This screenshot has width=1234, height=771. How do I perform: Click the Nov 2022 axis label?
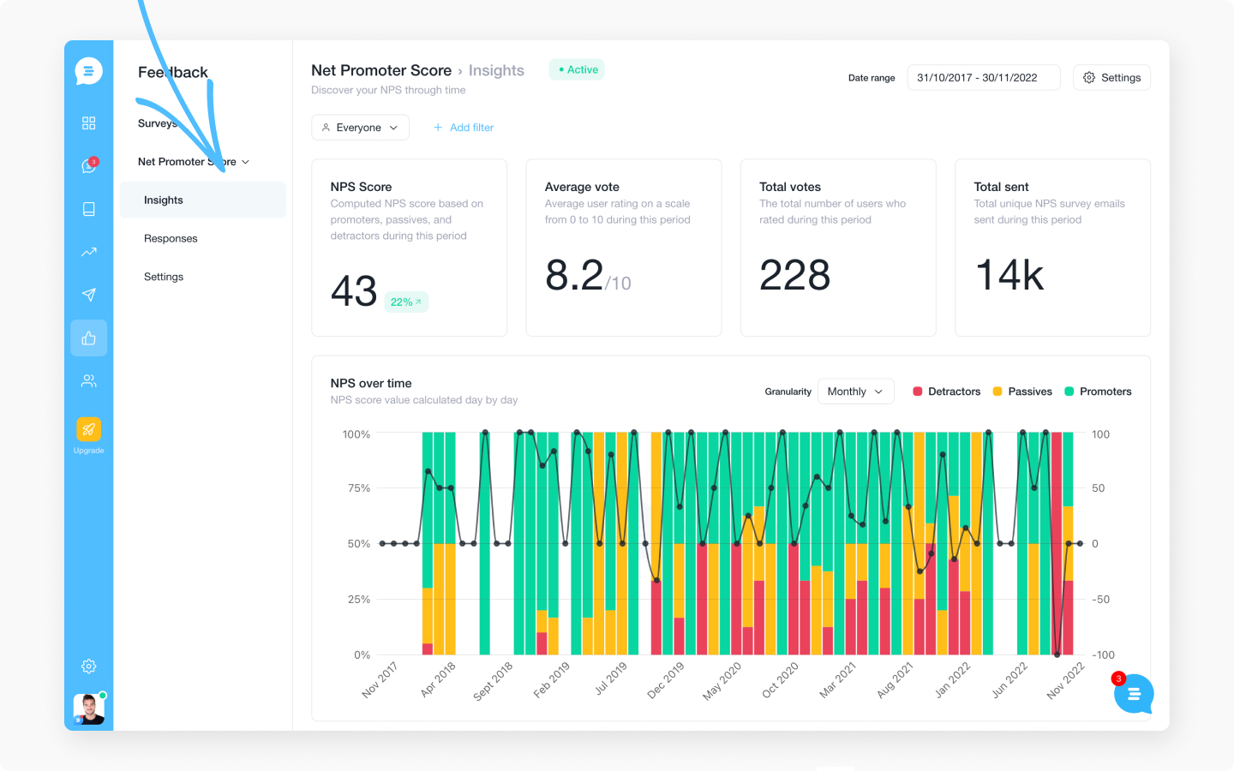point(1065,681)
